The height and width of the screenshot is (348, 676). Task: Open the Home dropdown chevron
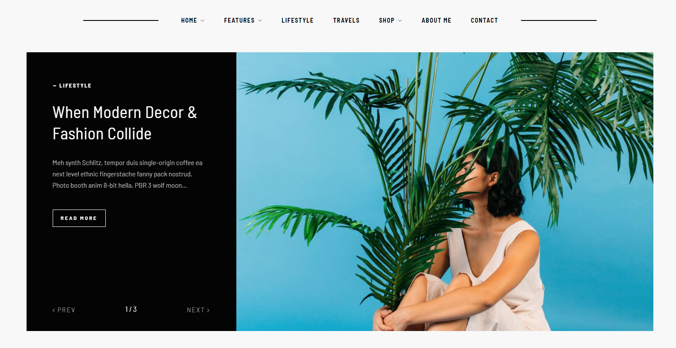pyautogui.click(x=202, y=20)
